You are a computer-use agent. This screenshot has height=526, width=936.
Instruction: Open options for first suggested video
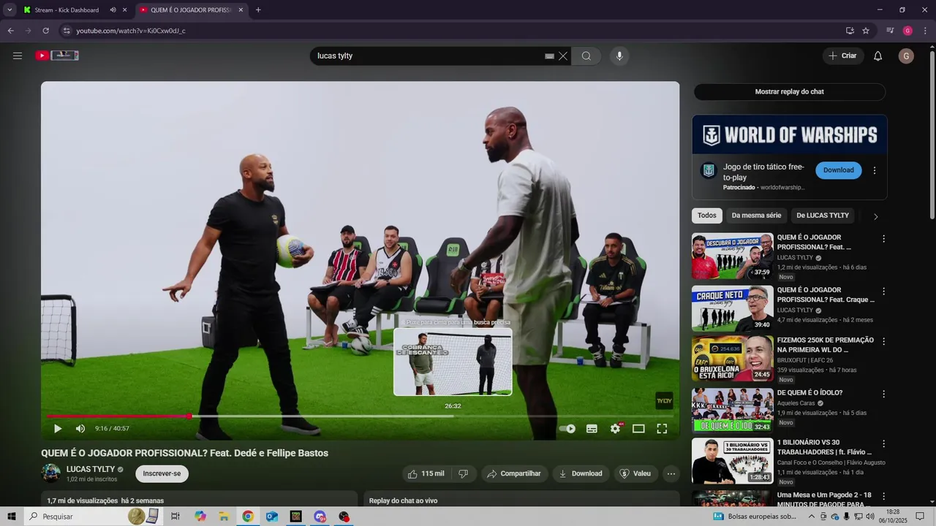pos(883,239)
